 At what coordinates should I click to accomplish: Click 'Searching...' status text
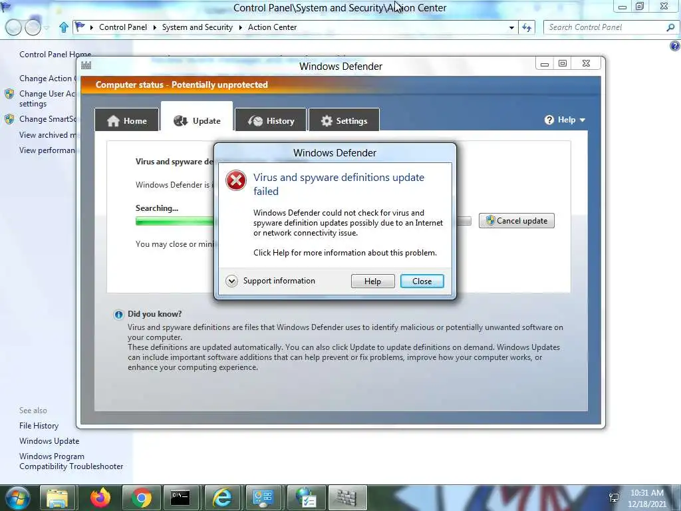tap(157, 208)
